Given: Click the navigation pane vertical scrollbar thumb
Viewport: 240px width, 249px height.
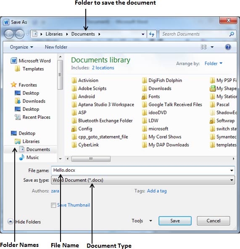Looking at the screenshot, I should 60,75.
